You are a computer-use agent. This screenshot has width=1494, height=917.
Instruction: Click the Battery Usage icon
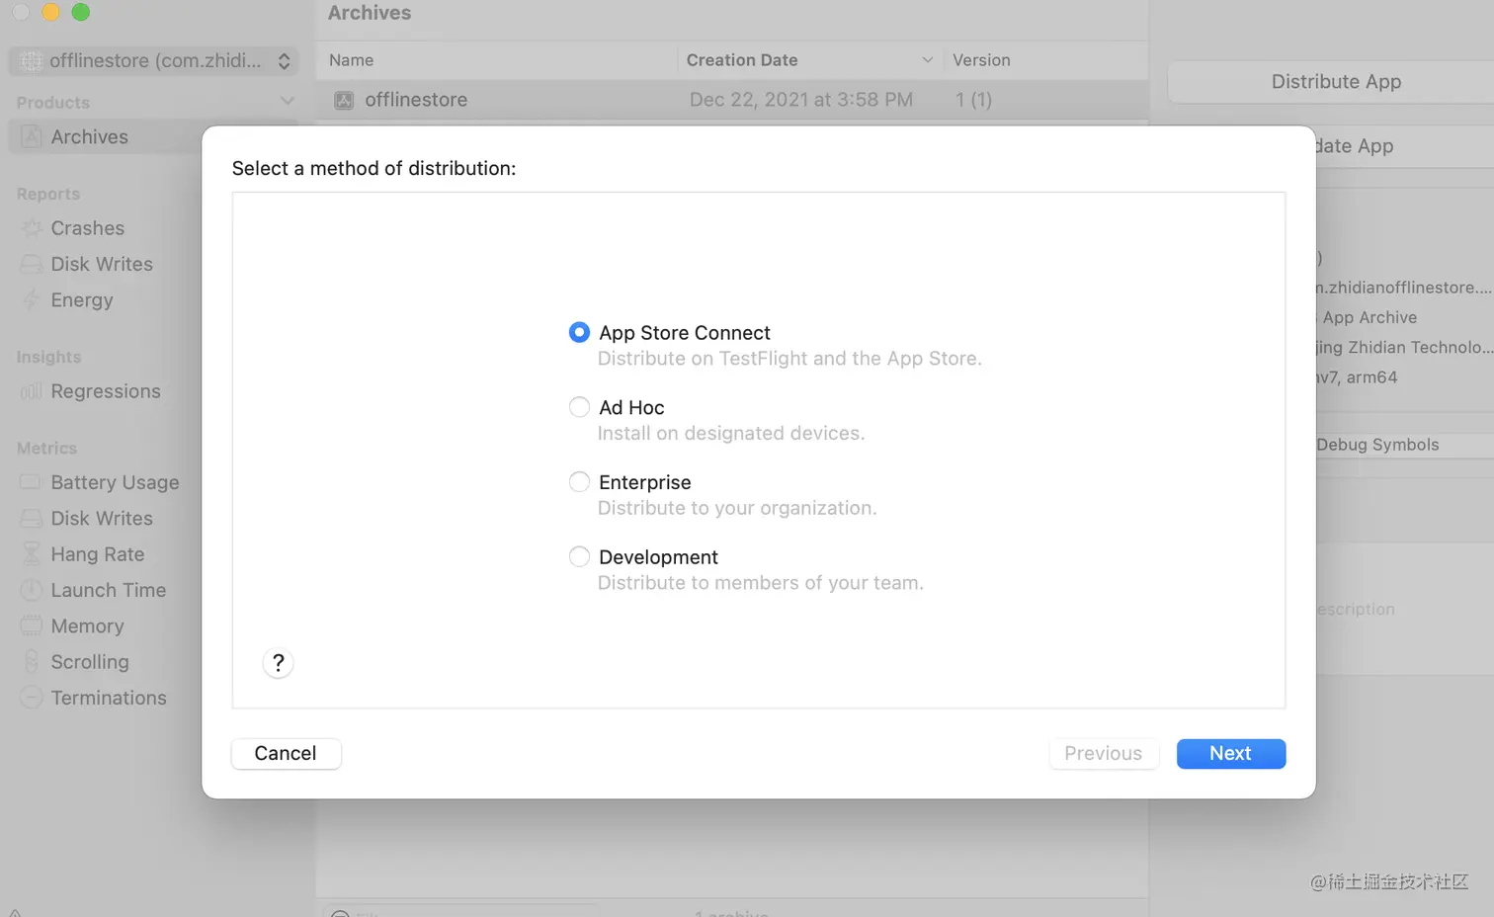[x=32, y=482]
